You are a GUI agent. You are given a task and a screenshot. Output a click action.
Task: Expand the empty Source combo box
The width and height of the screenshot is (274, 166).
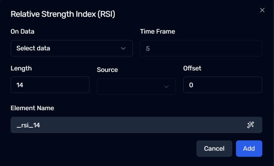[136, 86]
